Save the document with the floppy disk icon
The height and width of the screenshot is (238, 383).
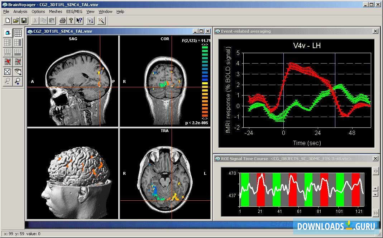point(24,21)
